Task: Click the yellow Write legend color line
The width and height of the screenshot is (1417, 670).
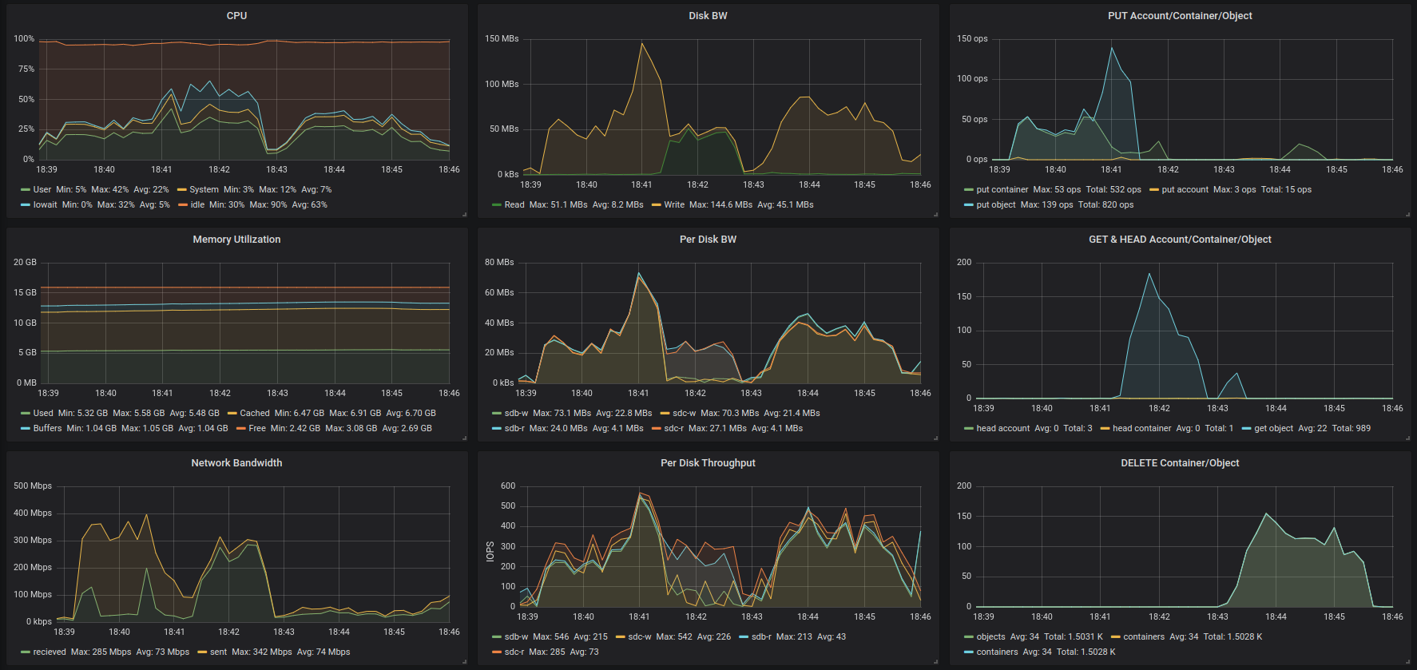Action: 657,205
